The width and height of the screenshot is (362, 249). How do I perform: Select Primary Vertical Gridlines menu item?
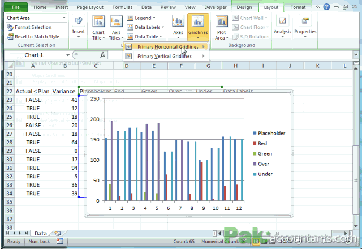(x=164, y=57)
